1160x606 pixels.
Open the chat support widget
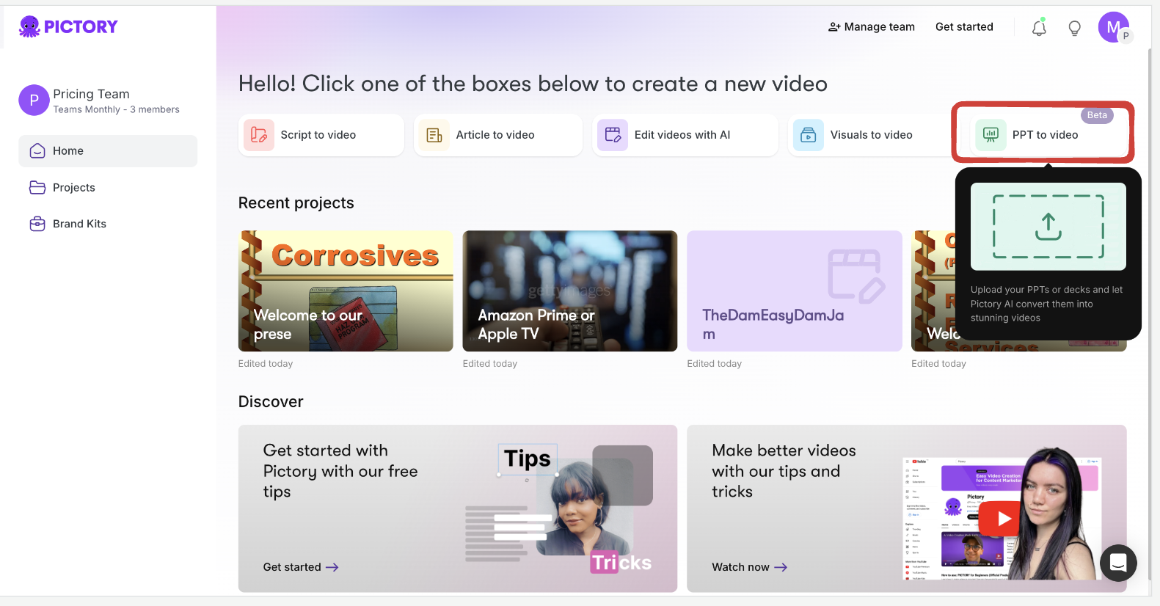tap(1118, 563)
